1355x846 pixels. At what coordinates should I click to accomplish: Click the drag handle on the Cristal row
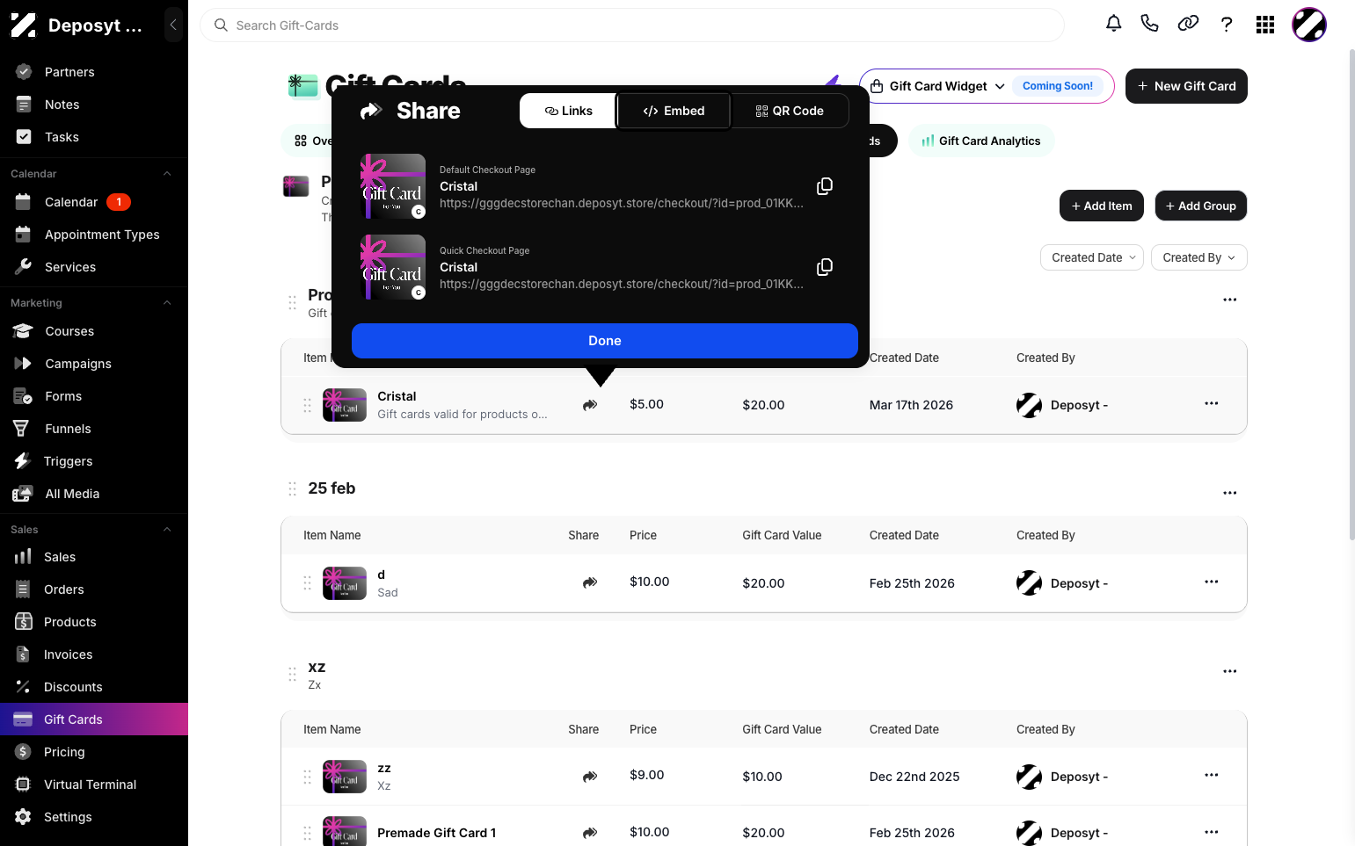307,405
